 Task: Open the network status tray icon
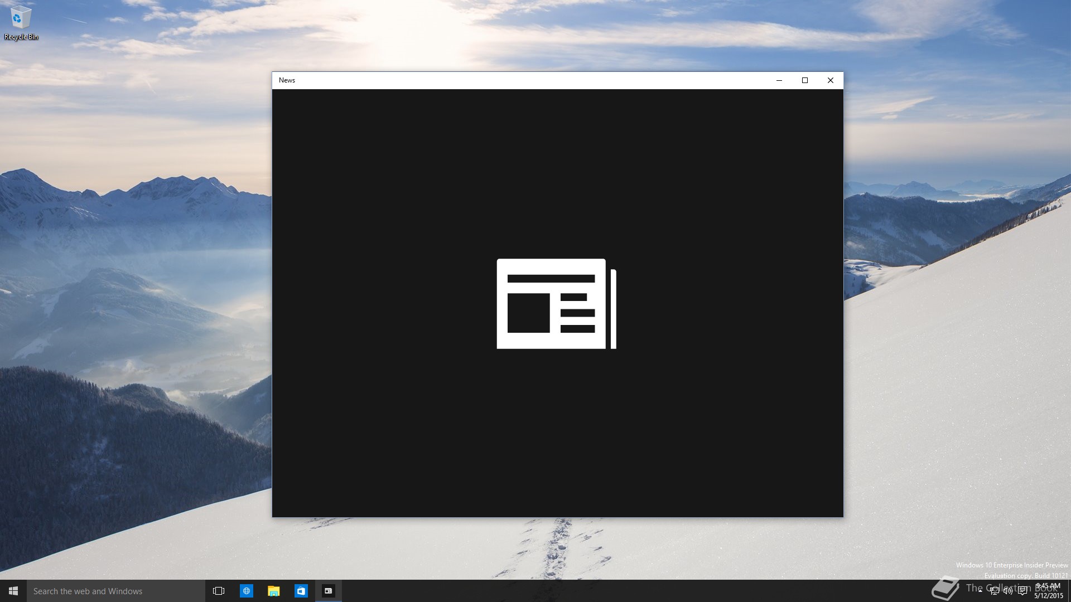tap(994, 591)
